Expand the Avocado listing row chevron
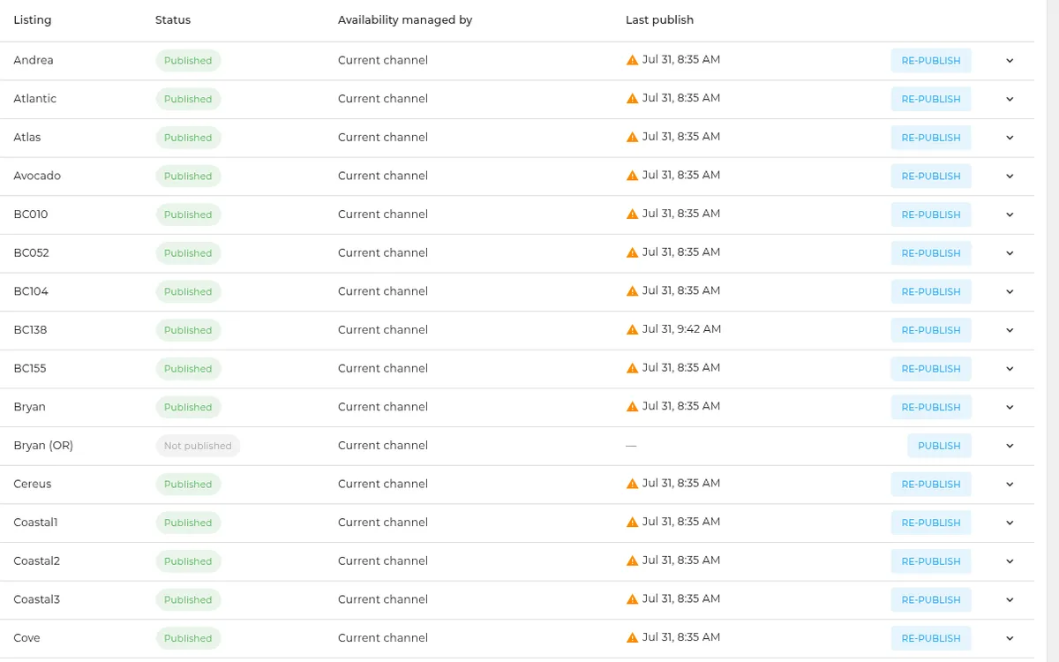This screenshot has width=1059, height=662. pos(1010,177)
